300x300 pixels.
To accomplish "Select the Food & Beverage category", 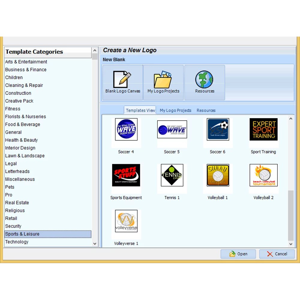I will [22, 124].
